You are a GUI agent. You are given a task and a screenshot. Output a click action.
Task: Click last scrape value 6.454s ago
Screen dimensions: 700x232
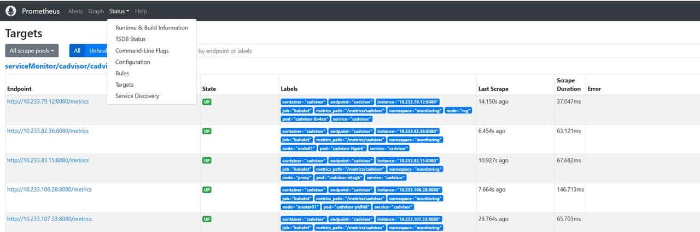492,131
